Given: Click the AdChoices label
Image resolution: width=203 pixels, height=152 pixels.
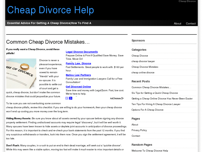Looking at the screenshot, I should coord(115,98).
